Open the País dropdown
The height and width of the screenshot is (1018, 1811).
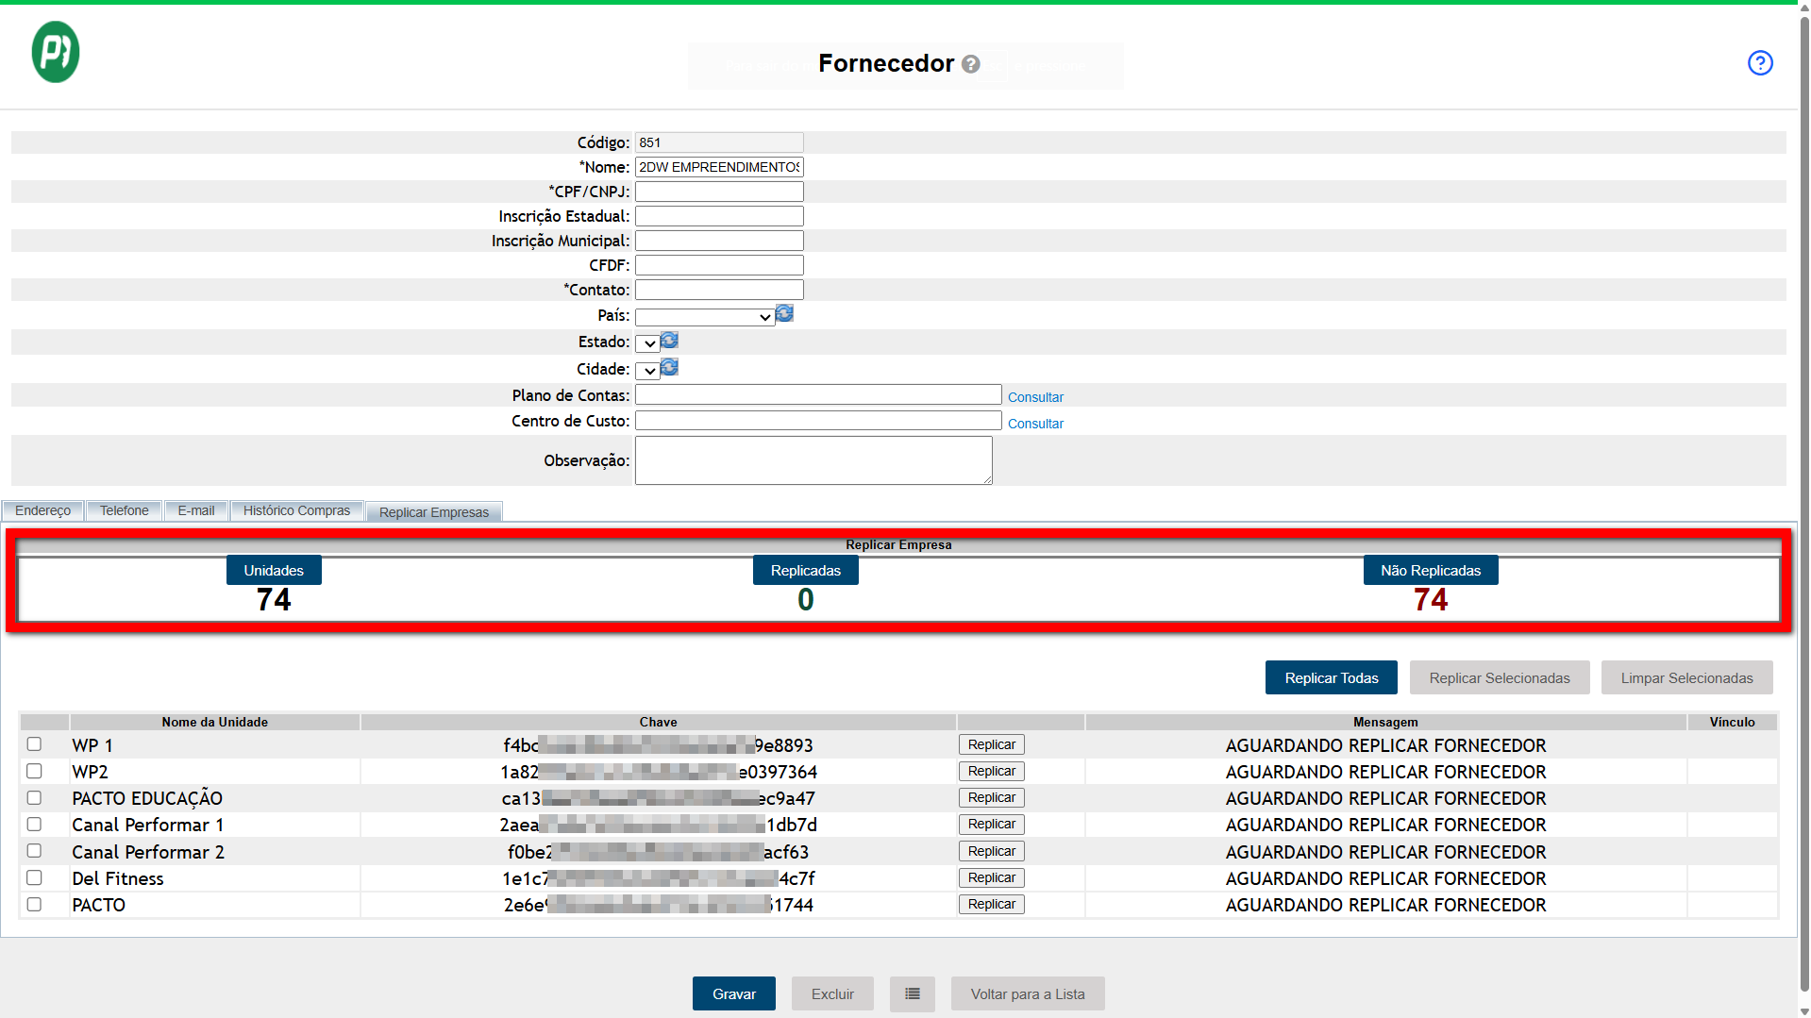[704, 317]
